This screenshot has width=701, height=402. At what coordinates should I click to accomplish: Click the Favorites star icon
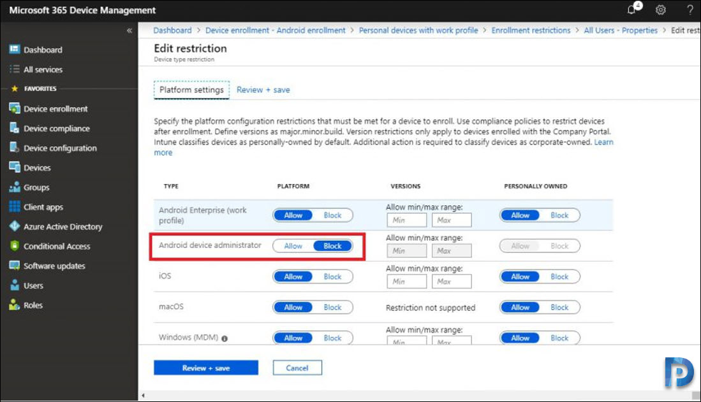pyautogui.click(x=14, y=89)
